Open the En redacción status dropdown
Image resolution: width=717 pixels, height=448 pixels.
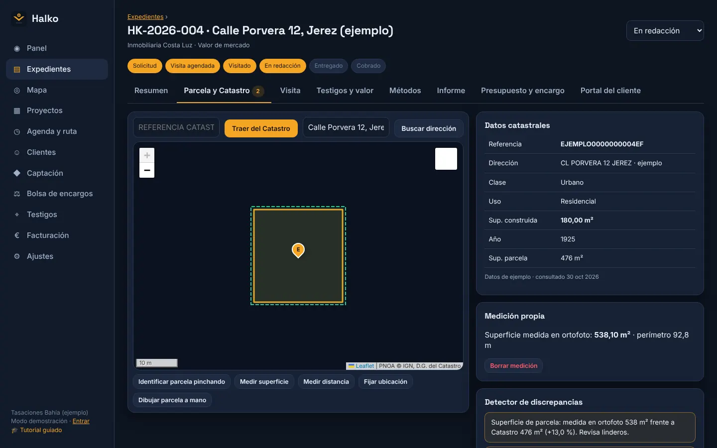click(x=665, y=31)
